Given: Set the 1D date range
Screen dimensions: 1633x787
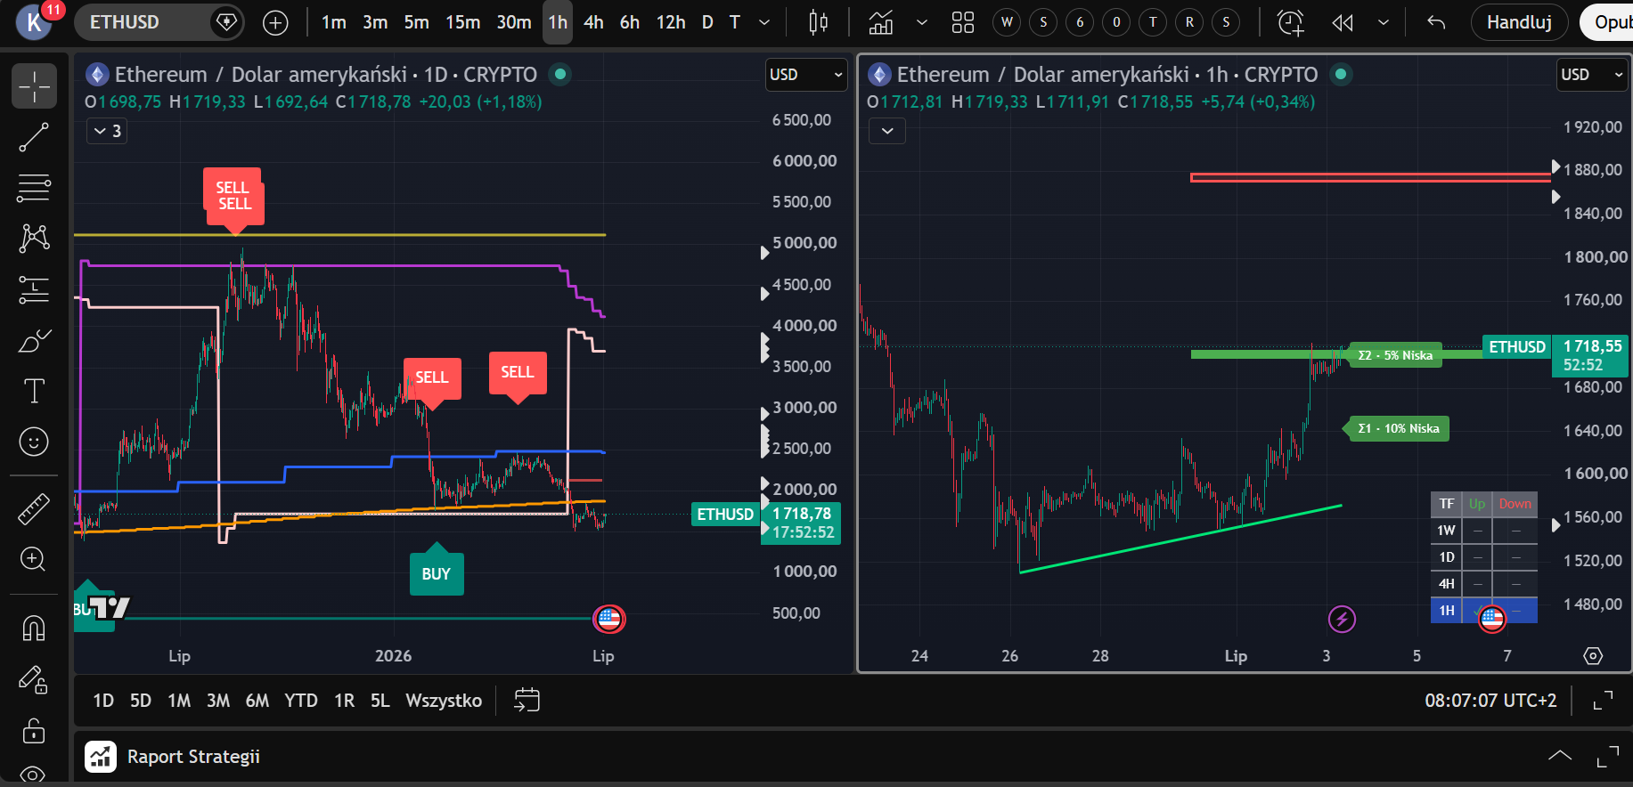Looking at the screenshot, I should 103,701.
